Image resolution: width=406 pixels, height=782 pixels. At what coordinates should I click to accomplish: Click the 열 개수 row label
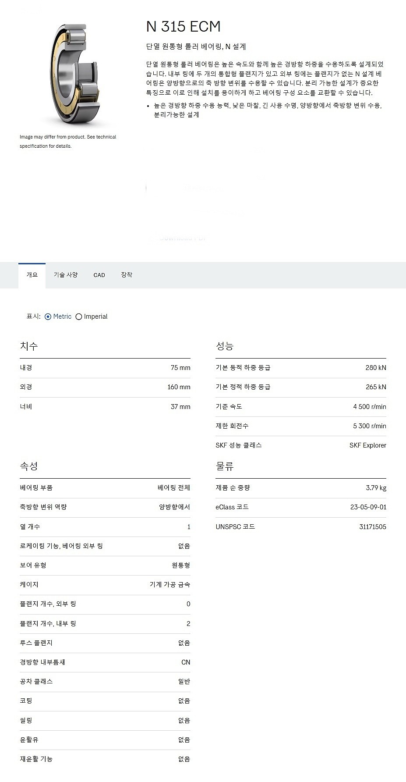click(30, 527)
